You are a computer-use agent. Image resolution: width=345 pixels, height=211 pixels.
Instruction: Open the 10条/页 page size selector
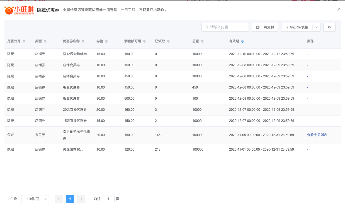(x=35, y=199)
